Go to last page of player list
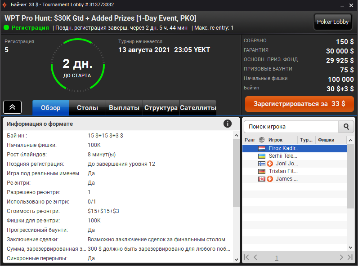 pos(350,257)
